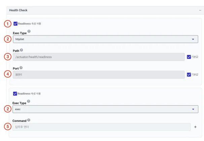Uncheck the default value checkbox for Path
Viewport: 204px width, 141px height.
coord(189,57)
